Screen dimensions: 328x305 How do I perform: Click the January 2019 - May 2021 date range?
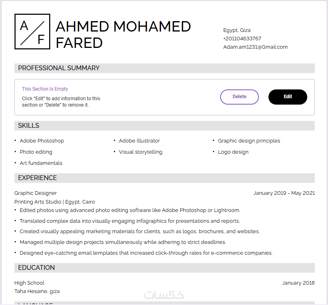[x=284, y=193]
